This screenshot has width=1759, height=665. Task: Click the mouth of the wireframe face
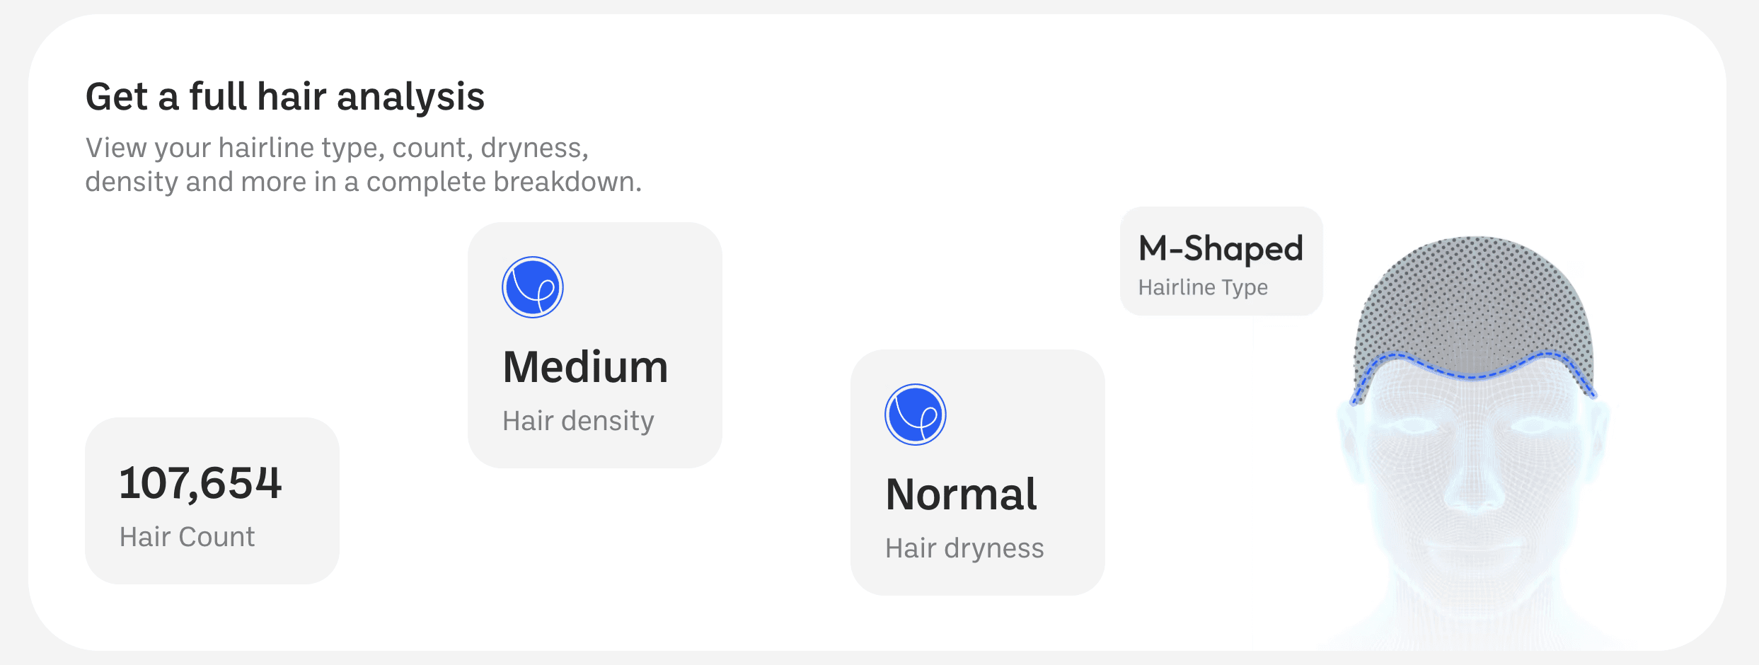pos(1473,545)
